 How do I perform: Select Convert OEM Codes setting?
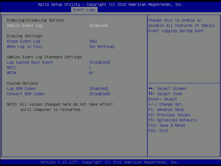tap(26, 94)
